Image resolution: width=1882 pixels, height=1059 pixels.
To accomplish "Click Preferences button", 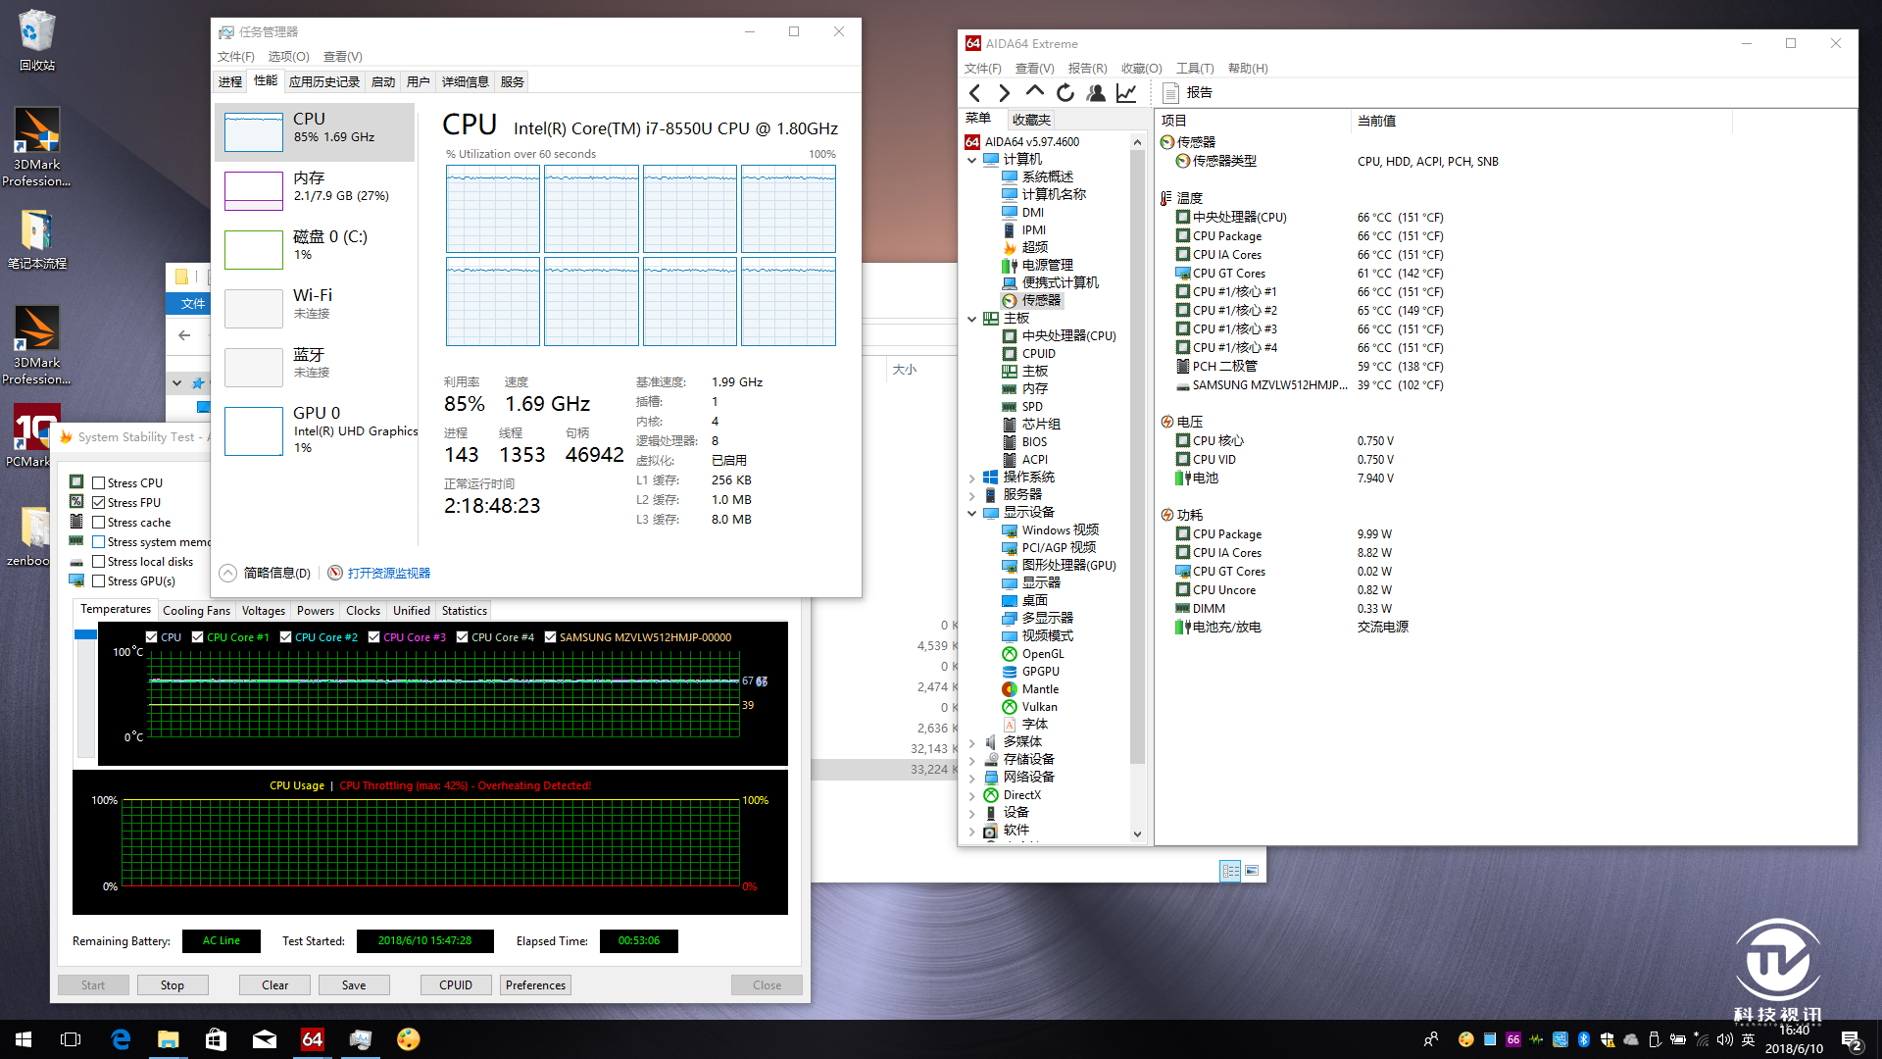I will pyautogui.click(x=535, y=984).
